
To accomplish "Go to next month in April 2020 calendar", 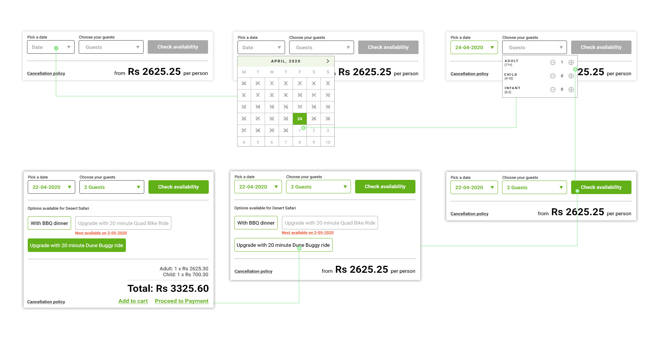I will pos(327,61).
